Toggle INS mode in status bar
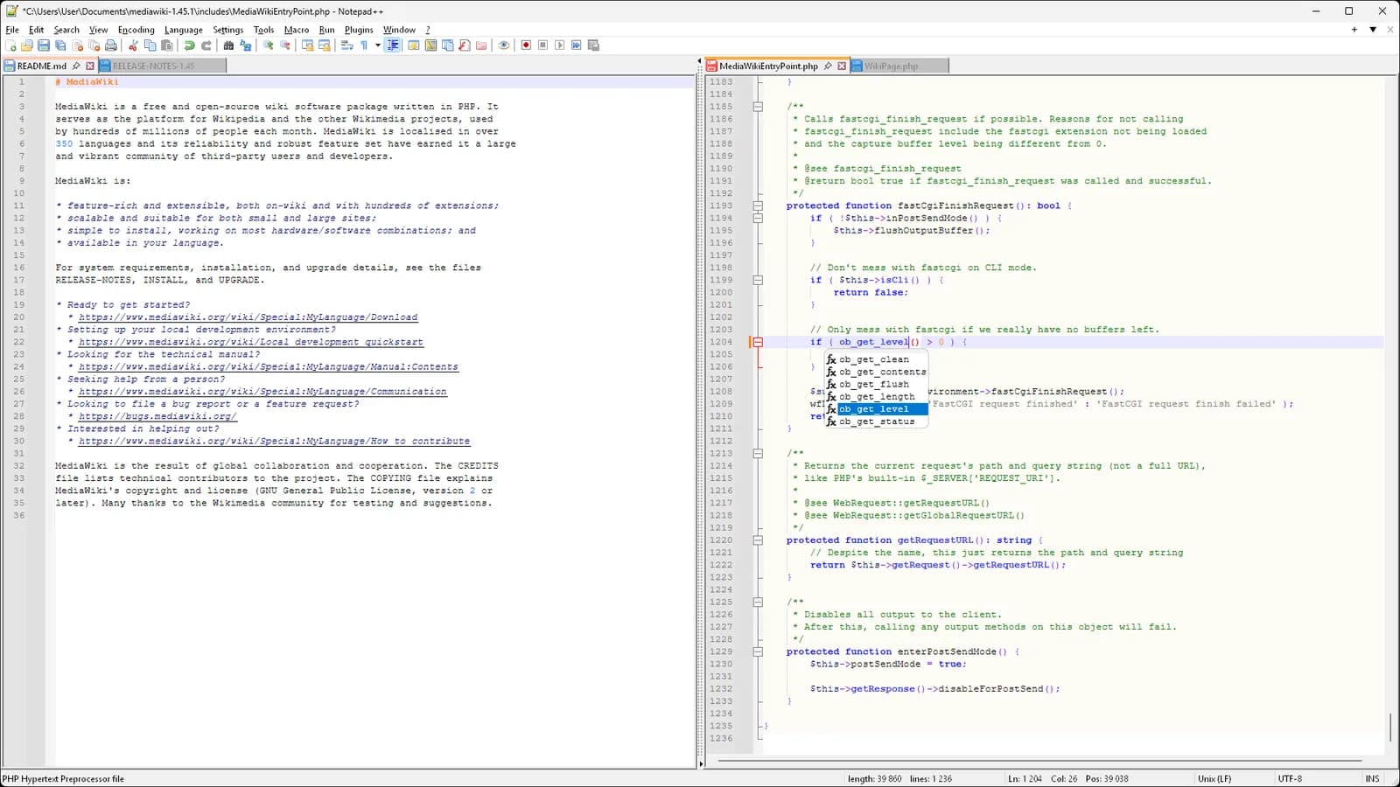The height and width of the screenshot is (787, 1400). click(x=1372, y=778)
